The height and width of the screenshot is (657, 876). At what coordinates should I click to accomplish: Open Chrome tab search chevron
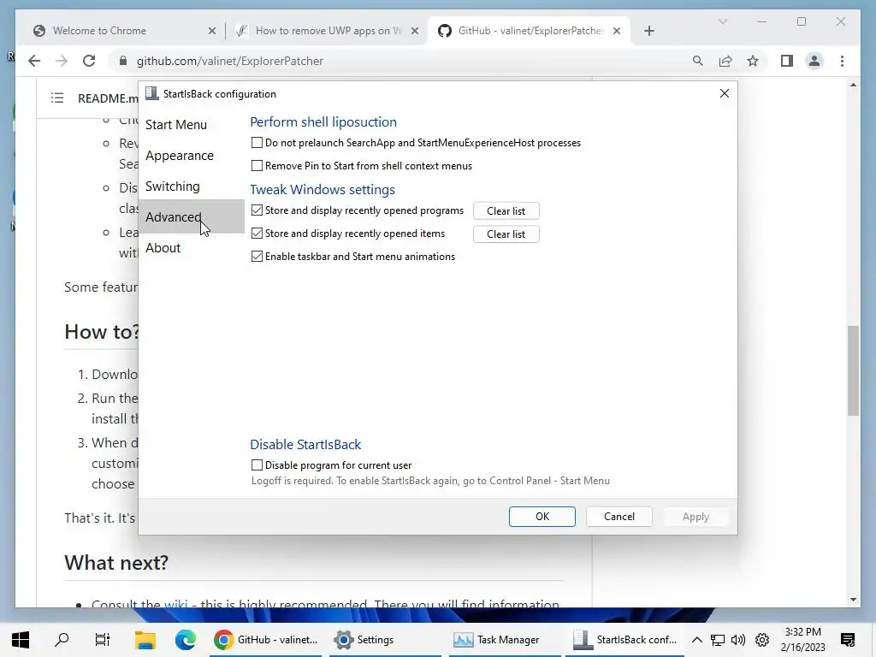(x=722, y=21)
